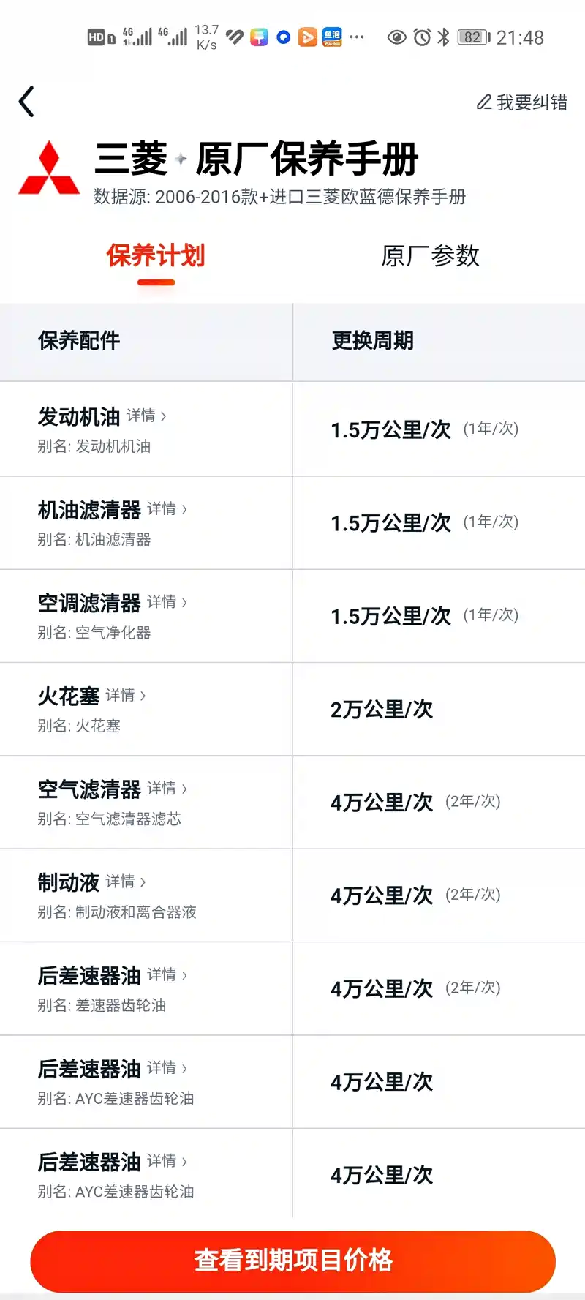Tap the battery indicator icon
This screenshot has height=1300, width=585.
(474, 37)
